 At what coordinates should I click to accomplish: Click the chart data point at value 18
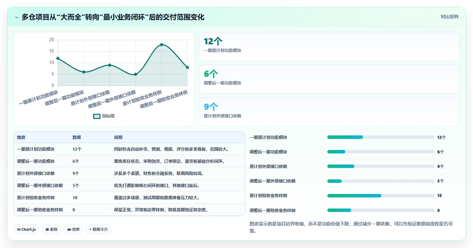click(x=161, y=45)
